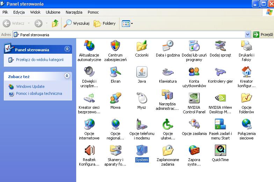Open Pomoc i obsługa techniczna link
Screen dimensions: 274x182
[x=39, y=93]
